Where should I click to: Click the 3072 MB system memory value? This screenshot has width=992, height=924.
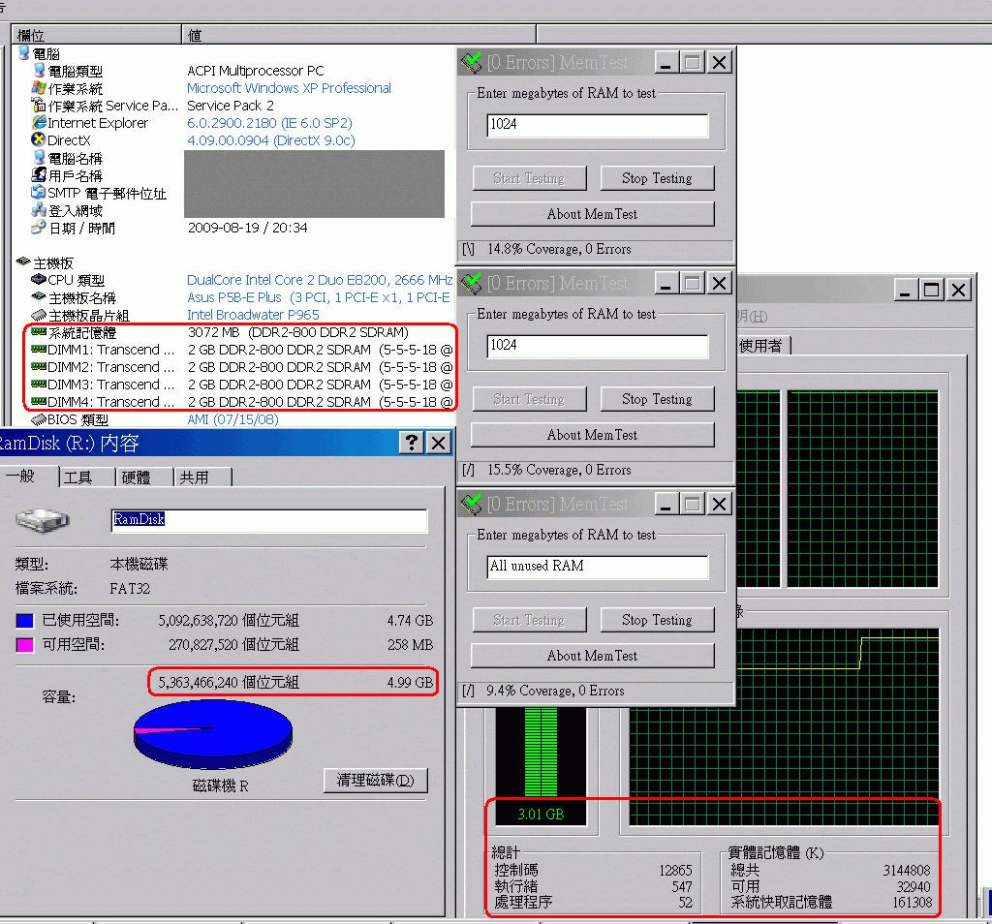click(298, 332)
